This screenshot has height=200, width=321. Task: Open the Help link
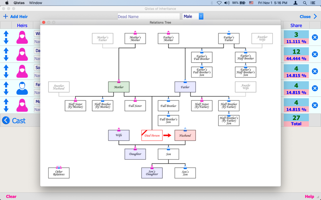309,196
